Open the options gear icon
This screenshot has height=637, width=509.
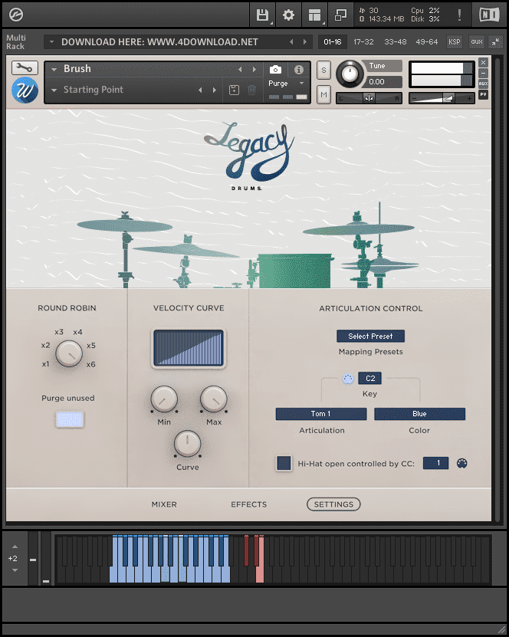tap(288, 15)
